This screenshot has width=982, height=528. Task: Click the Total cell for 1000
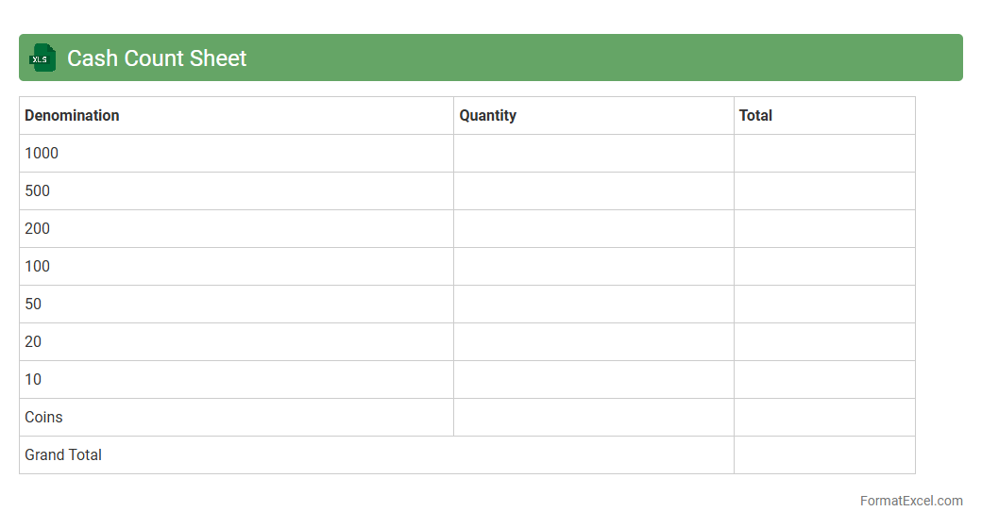click(x=824, y=153)
